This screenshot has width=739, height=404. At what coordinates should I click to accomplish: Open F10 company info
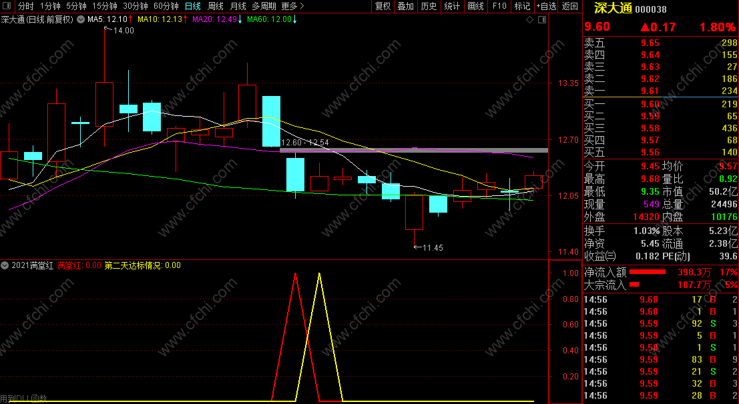tap(499, 6)
